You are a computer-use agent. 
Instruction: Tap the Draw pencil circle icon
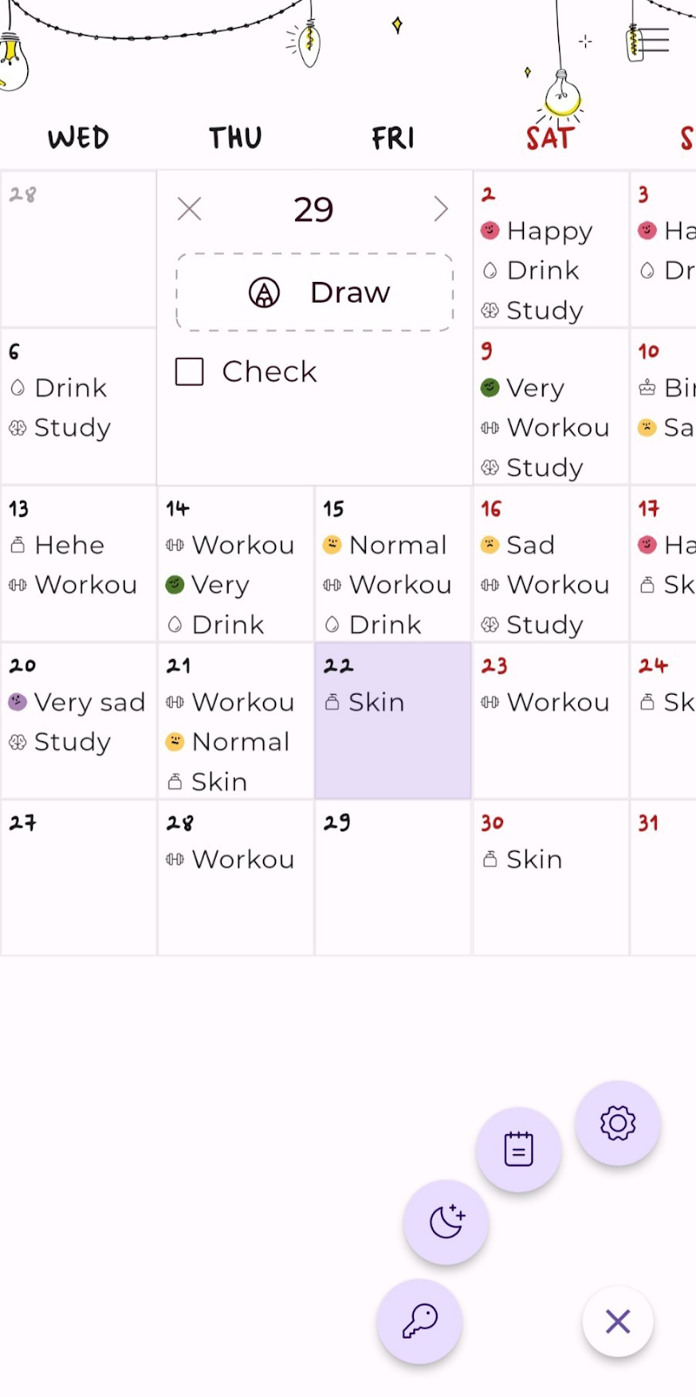coord(264,292)
